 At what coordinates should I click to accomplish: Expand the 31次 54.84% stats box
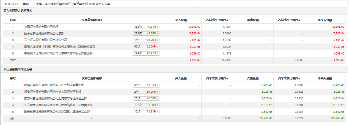(146, 85)
